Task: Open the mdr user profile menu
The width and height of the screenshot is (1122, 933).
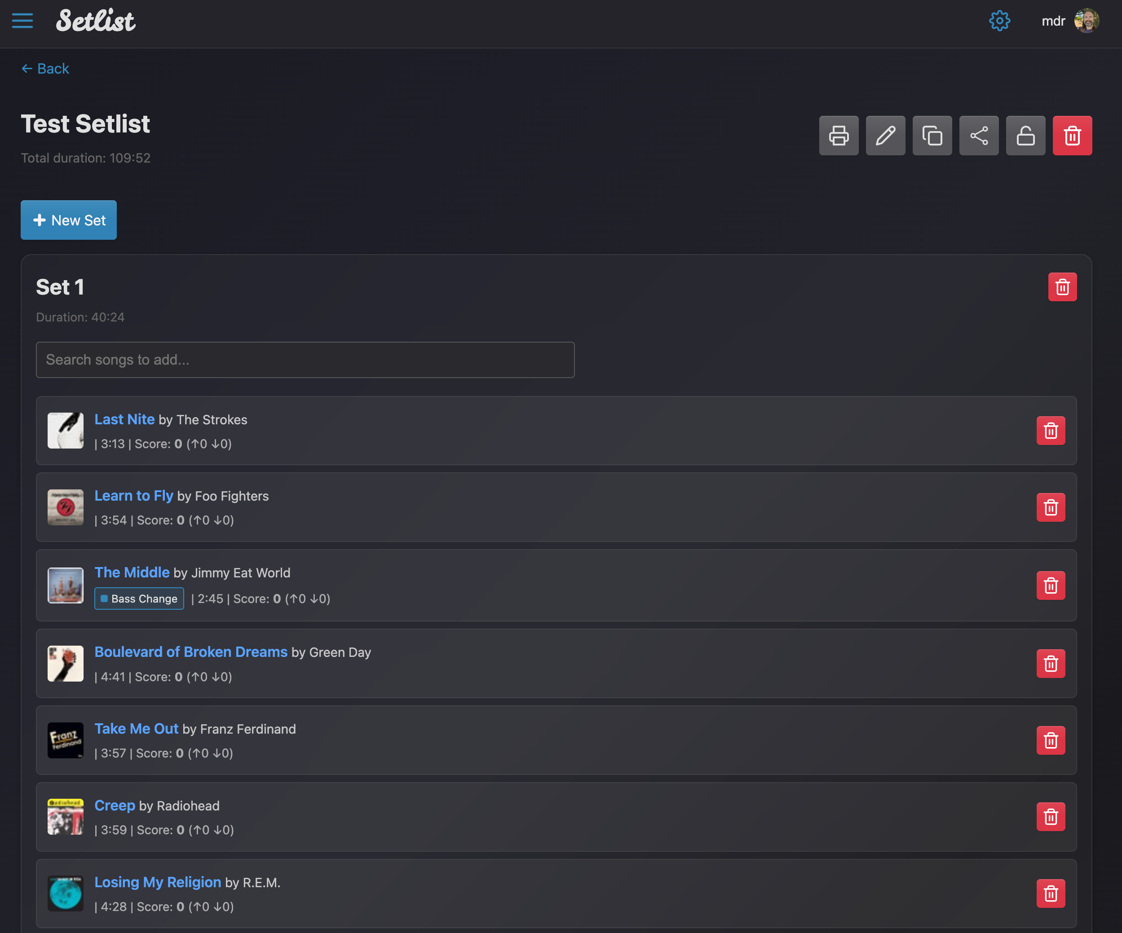Action: (1069, 22)
